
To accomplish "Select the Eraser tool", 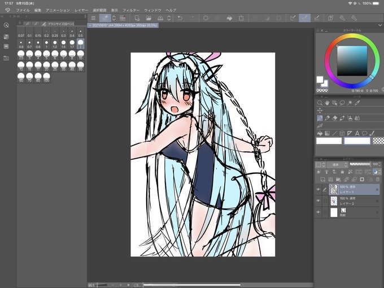I will point(334,118).
